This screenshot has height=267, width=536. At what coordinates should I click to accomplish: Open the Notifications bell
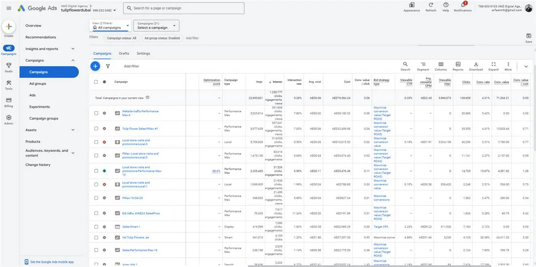463,5
